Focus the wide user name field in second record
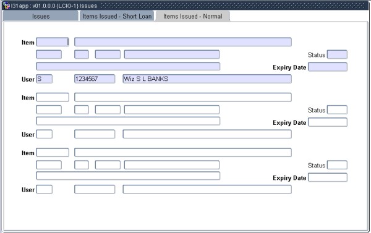 pyautogui.click(x=207, y=134)
